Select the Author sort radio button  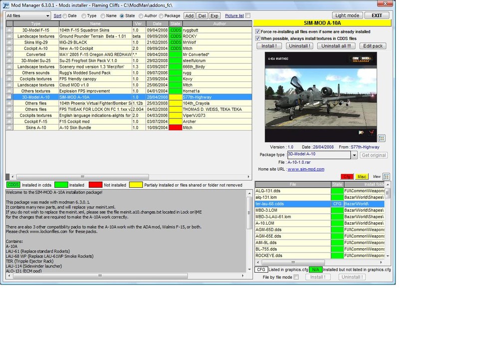[x=141, y=16]
